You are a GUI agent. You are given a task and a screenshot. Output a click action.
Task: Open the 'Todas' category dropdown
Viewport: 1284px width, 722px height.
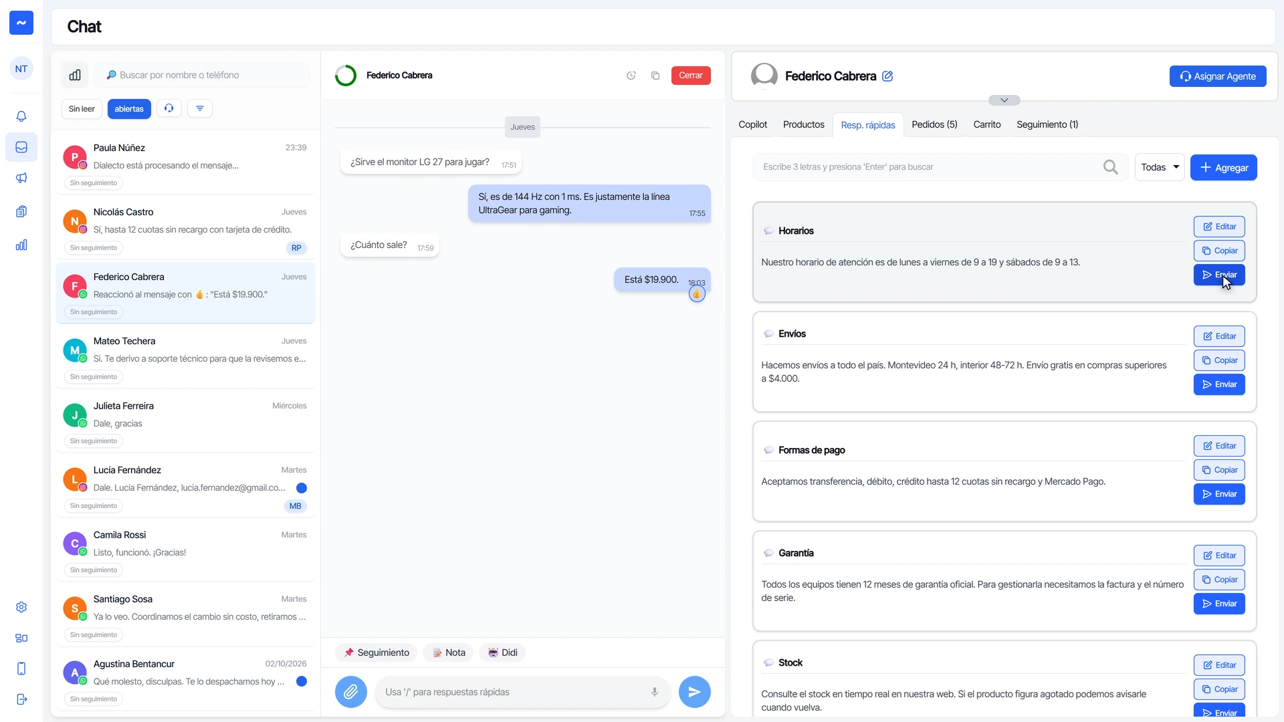(1160, 167)
